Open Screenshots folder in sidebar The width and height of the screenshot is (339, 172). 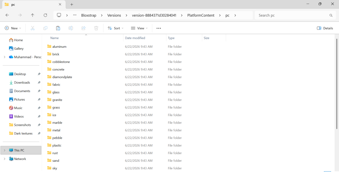tap(20, 125)
